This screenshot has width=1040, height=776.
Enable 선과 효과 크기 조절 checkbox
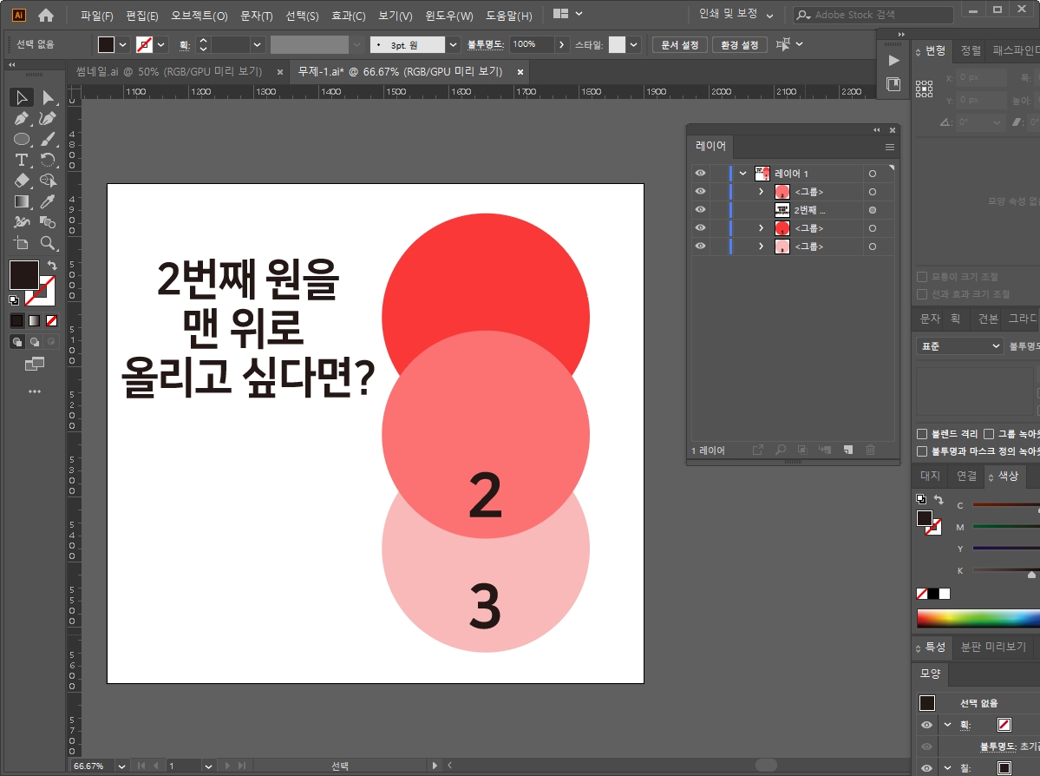922,294
